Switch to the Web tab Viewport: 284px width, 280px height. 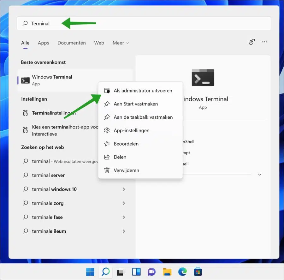99,43
